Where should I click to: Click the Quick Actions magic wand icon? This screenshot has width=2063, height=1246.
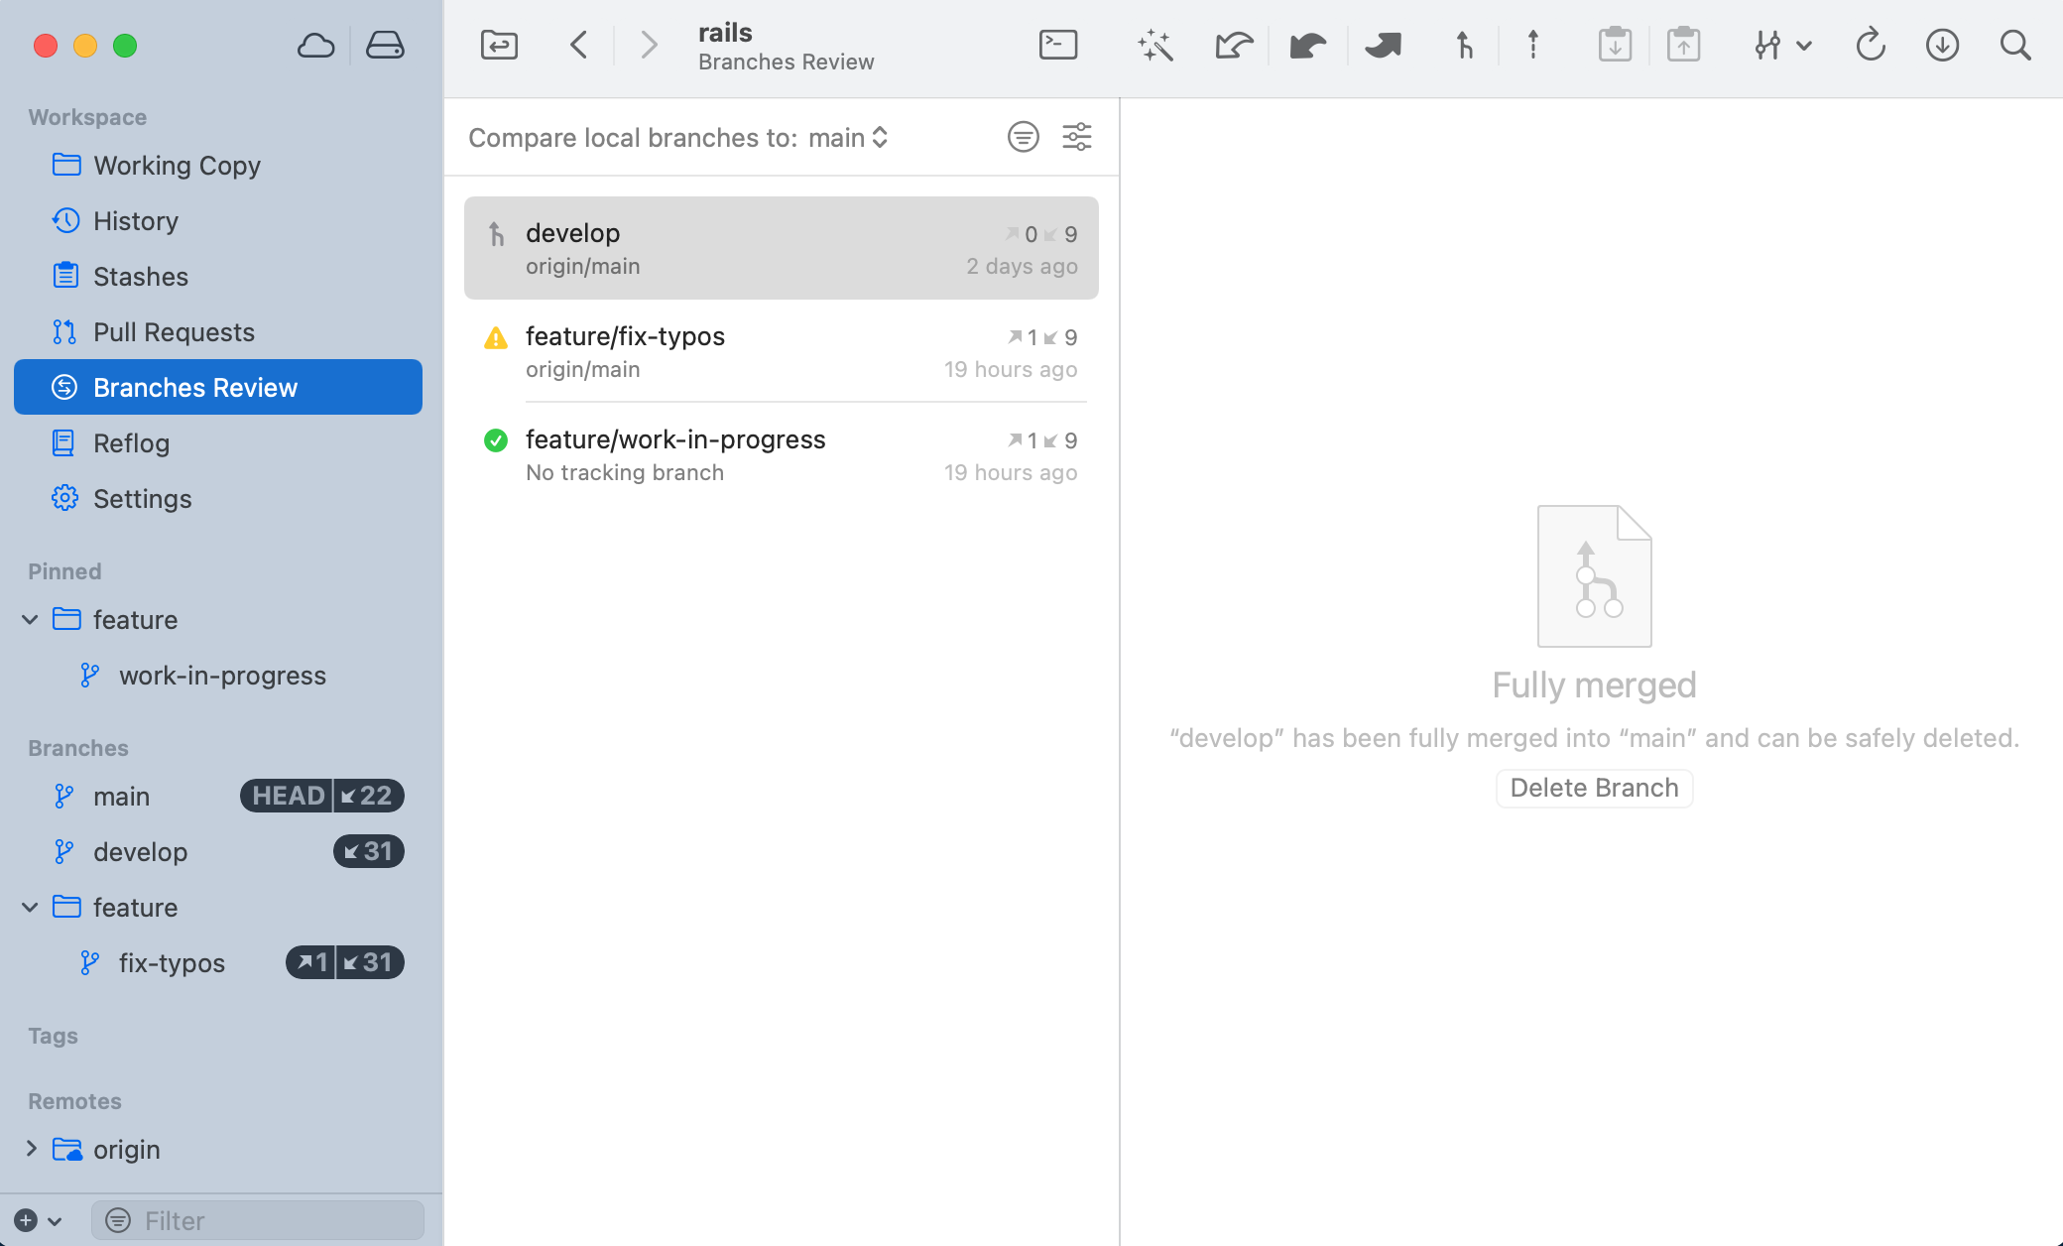click(x=1155, y=45)
